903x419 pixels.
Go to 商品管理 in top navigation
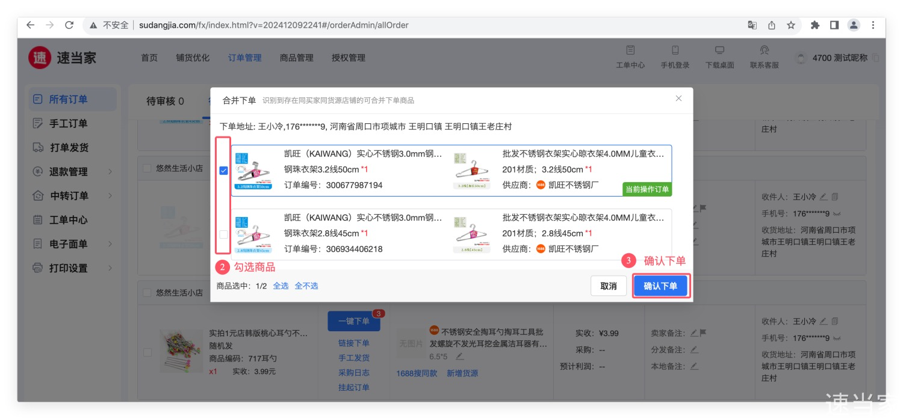(x=296, y=58)
